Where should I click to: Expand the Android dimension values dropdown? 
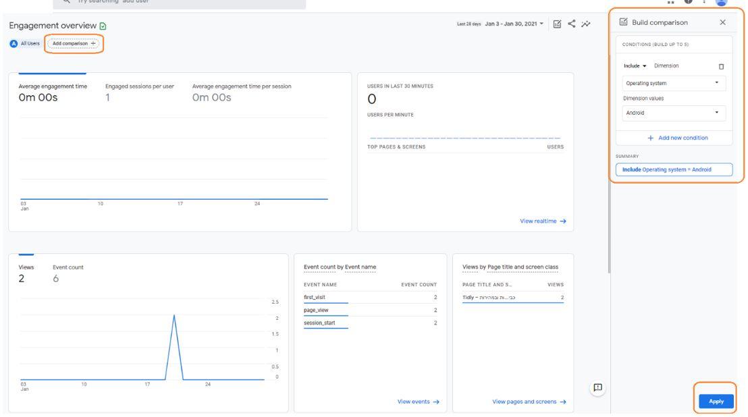(x=673, y=113)
